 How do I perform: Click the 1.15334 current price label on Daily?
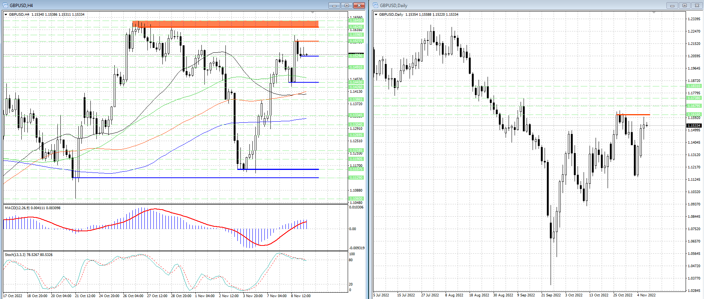[694, 126]
